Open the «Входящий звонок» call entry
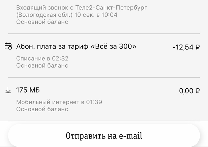 (45, 7)
